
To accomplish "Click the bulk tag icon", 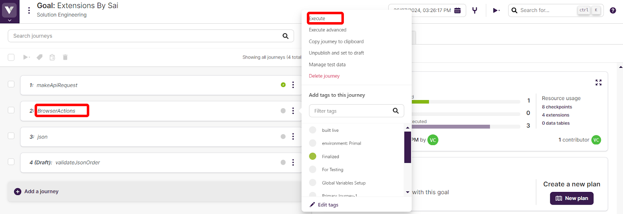I will 39,57.
